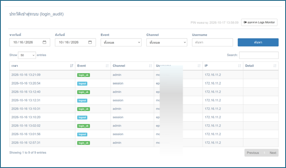
Task: Sort table by time column icon
Action: pos(72,66)
